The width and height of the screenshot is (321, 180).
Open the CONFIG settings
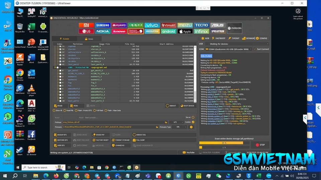pos(261,38)
